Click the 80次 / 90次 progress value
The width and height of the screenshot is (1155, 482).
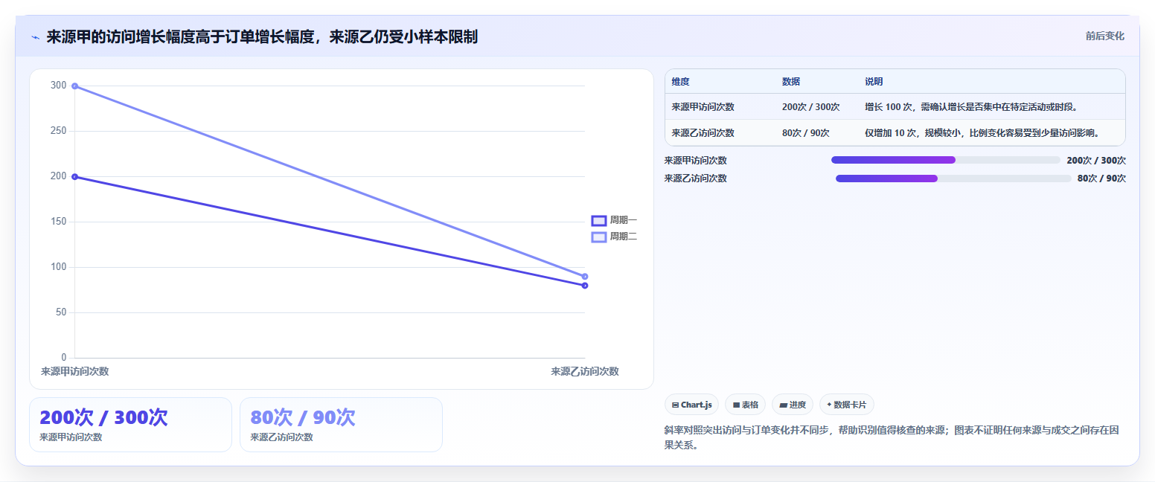tap(1101, 179)
